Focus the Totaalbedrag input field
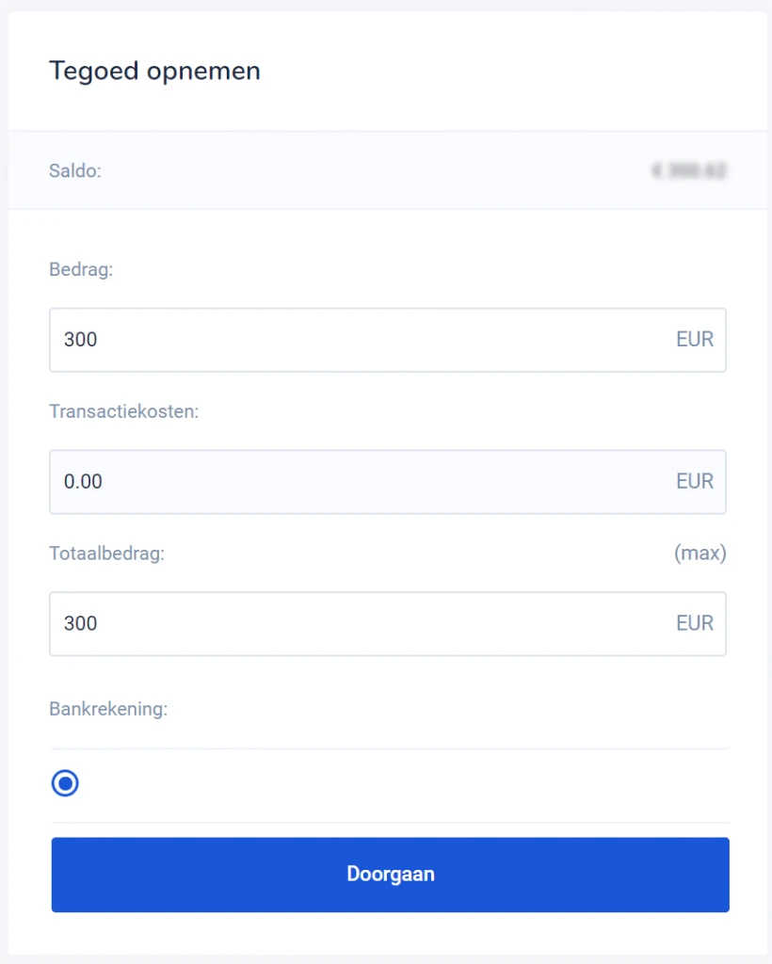The height and width of the screenshot is (964, 772). pos(358,623)
